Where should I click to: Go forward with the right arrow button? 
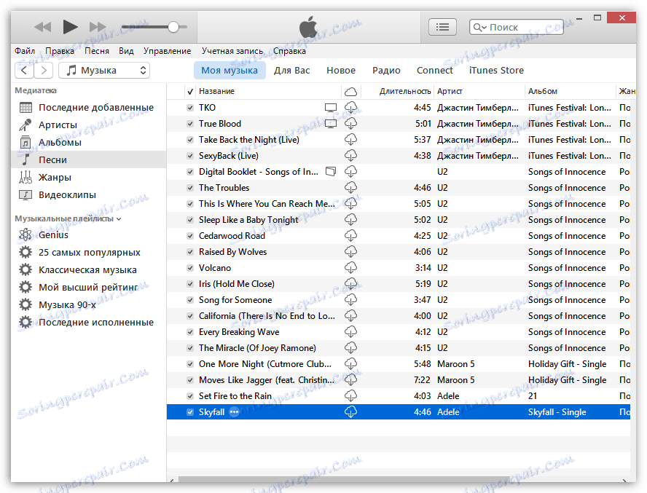pyautogui.click(x=43, y=70)
